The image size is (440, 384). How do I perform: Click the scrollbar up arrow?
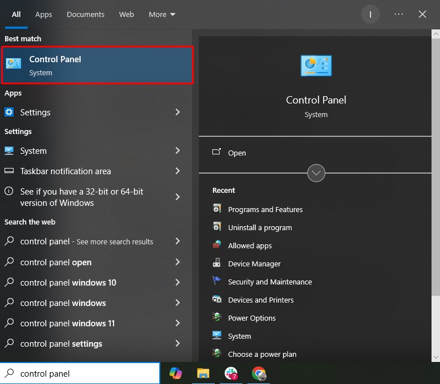click(x=435, y=34)
